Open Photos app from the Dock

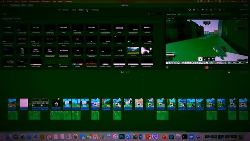click(75, 137)
